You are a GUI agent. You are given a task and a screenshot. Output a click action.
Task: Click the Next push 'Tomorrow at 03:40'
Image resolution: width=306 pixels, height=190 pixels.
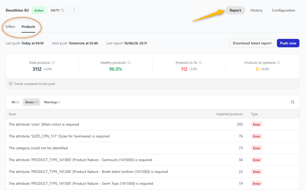pyautogui.click(x=83, y=43)
